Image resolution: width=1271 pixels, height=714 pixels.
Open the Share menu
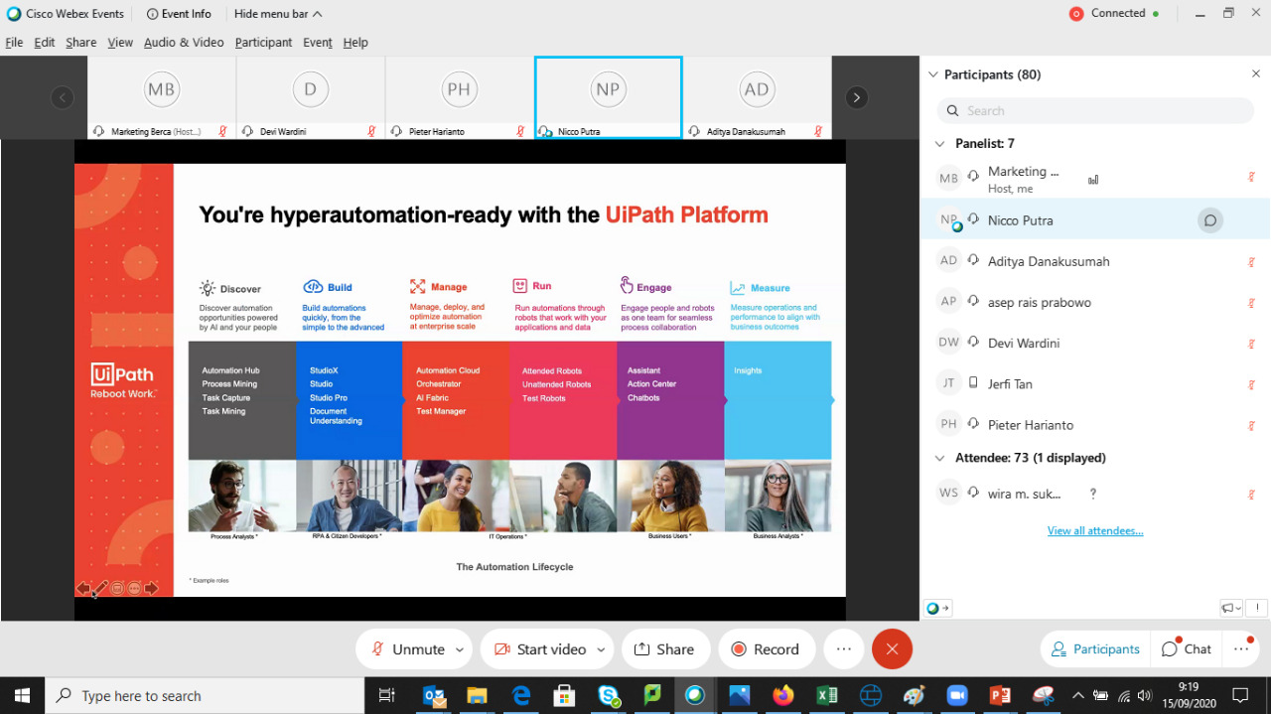pyautogui.click(x=81, y=43)
